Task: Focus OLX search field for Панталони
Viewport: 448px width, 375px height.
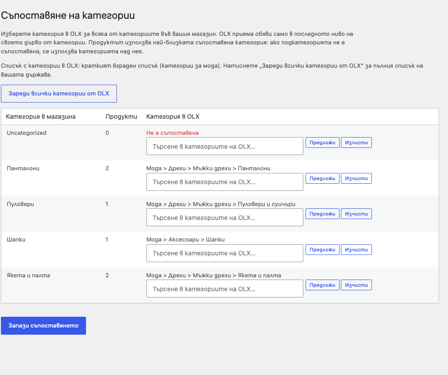Action: coord(225,182)
